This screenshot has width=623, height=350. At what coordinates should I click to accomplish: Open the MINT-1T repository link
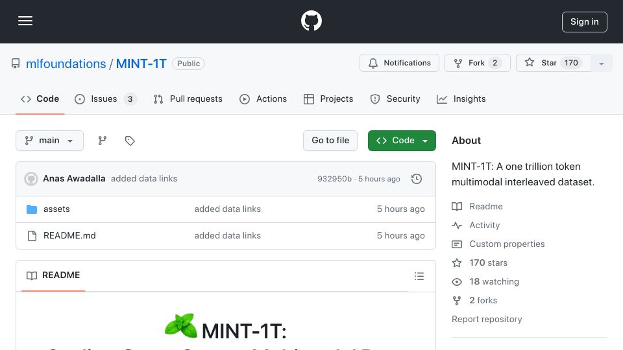click(141, 64)
